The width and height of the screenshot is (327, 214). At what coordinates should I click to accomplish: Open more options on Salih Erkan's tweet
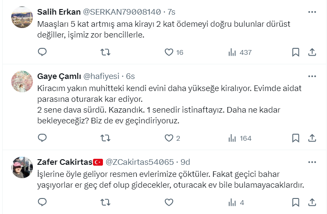(x=312, y=11)
